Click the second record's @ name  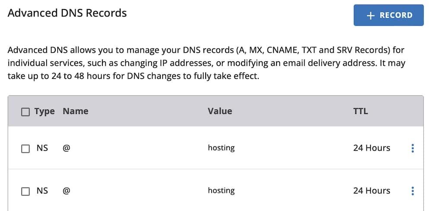67,191
